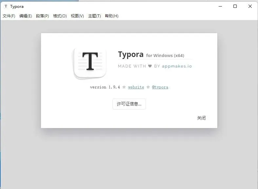Close the Typora window

250,7
